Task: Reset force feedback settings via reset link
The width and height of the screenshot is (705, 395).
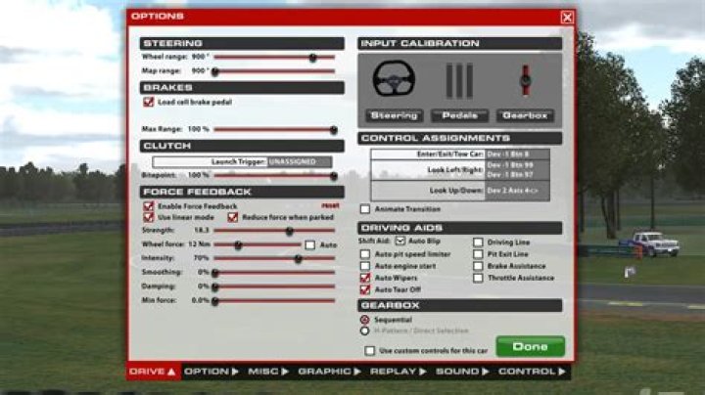Action: (330, 205)
